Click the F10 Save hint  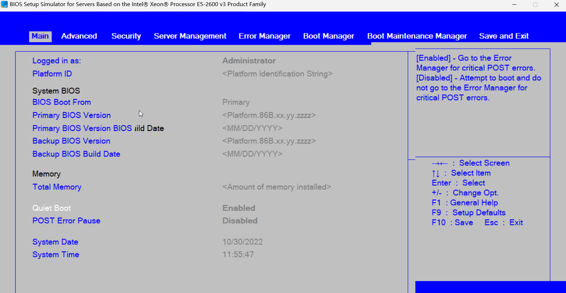coord(452,223)
